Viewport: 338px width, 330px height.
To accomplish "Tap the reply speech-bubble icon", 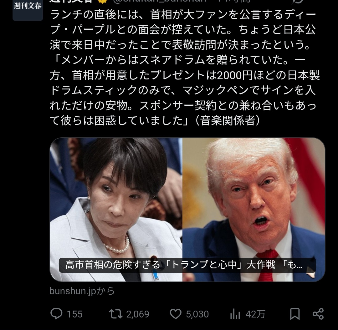I will (56, 314).
